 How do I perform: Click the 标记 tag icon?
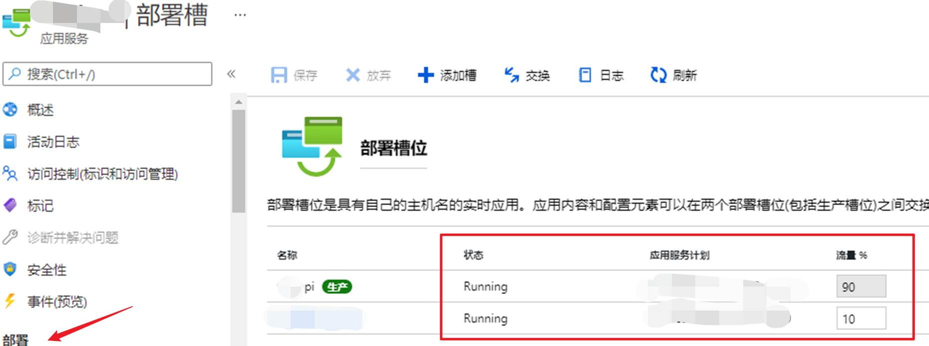pyautogui.click(x=10, y=205)
